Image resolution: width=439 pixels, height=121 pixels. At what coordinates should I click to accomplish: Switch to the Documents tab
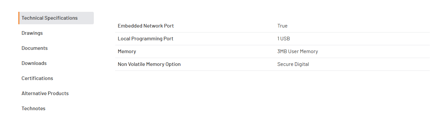34,48
